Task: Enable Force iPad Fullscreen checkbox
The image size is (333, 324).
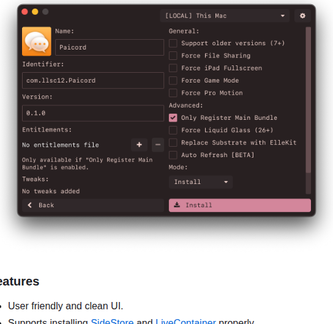Action: click(x=173, y=68)
